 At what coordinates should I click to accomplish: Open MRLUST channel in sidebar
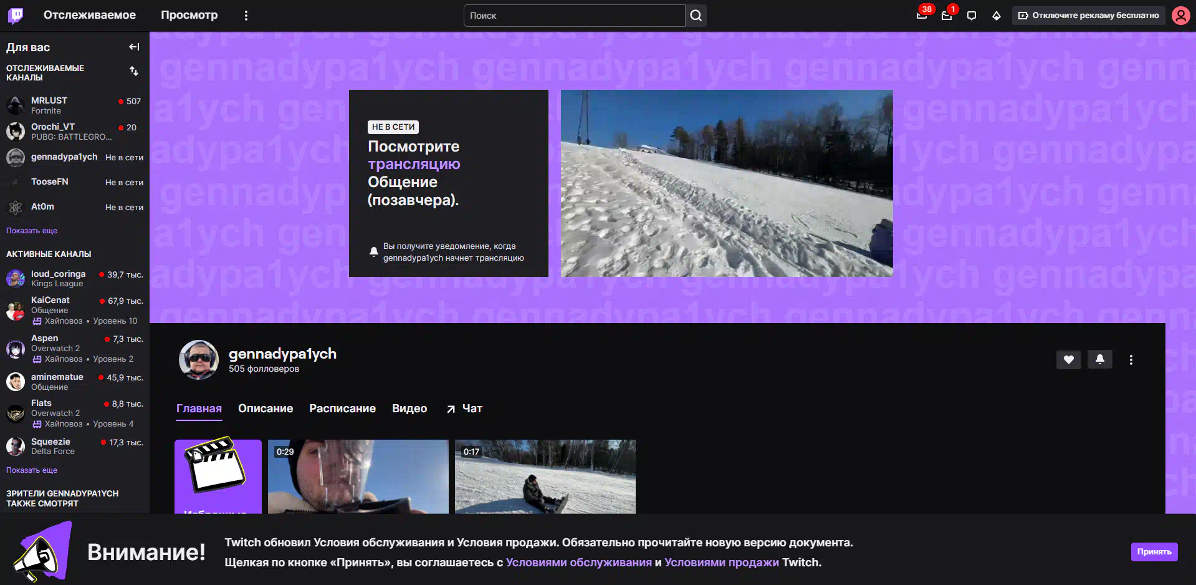click(75, 105)
